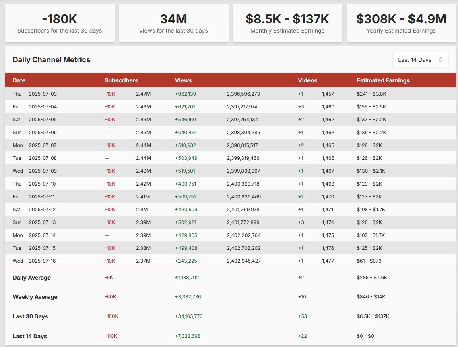
Task: Click the Last 30 Days row label
Action: (x=30, y=316)
